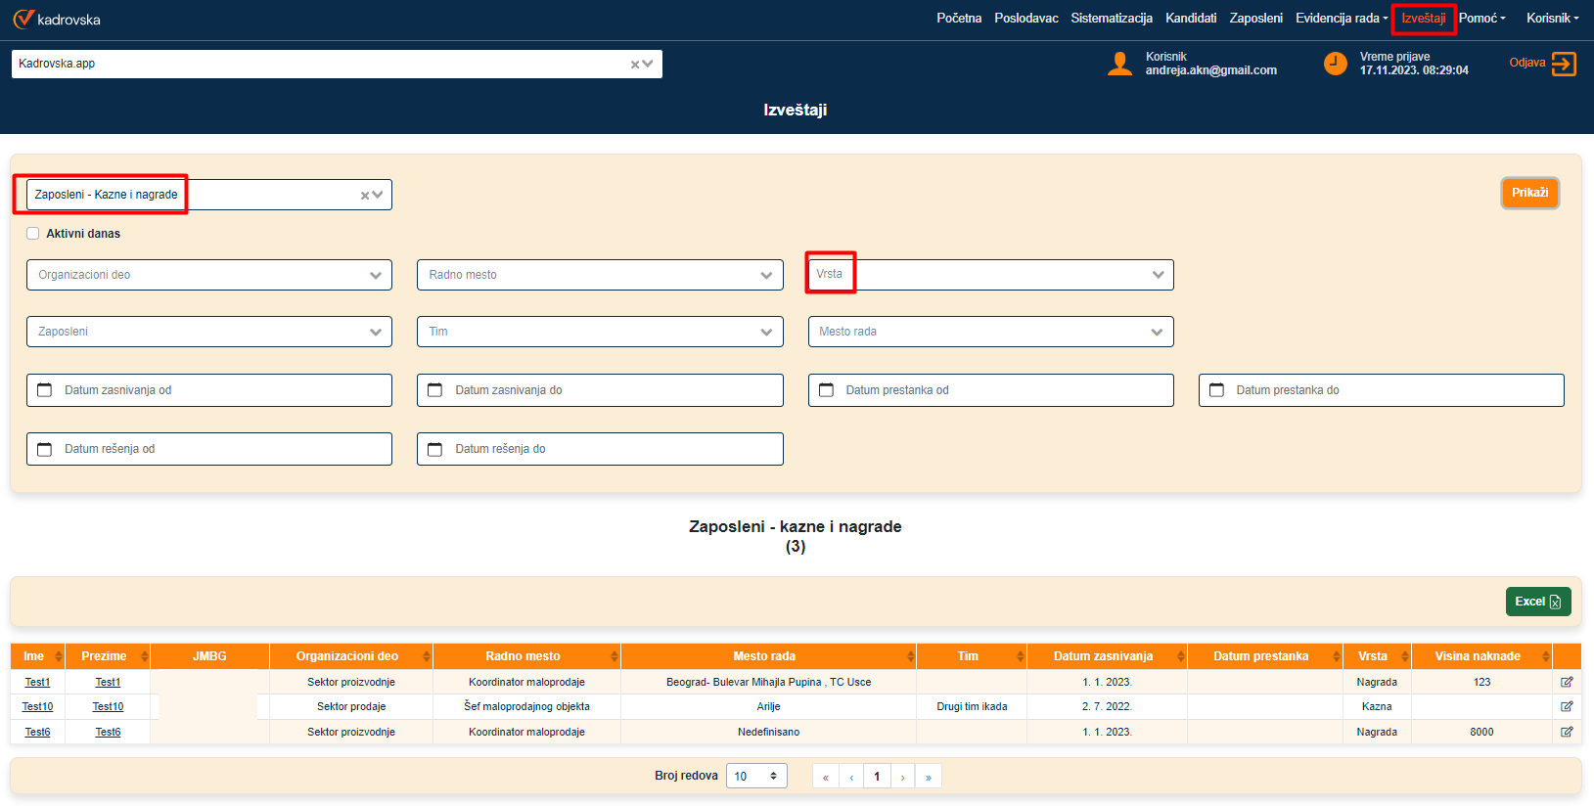This screenshot has height=806, width=1594.
Task: Open edit icon for Test6 row
Action: coord(1566,732)
